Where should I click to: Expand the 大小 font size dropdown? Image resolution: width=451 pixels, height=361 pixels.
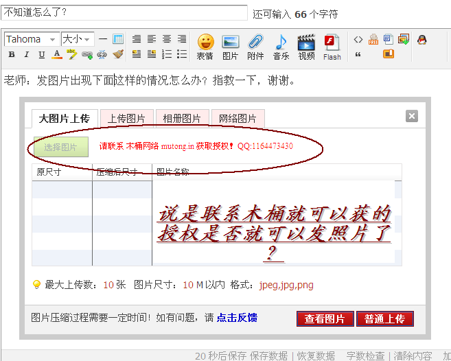click(78, 39)
